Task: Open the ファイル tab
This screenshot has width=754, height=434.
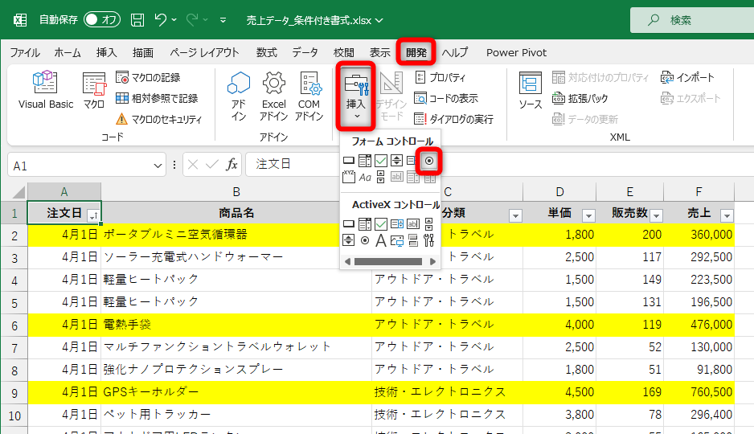Action: tap(25, 52)
